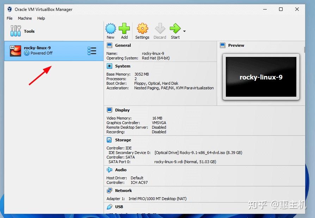The width and height of the screenshot is (315, 218).
Task: Select the Tools icon in the sidebar
Action: coord(16,31)
